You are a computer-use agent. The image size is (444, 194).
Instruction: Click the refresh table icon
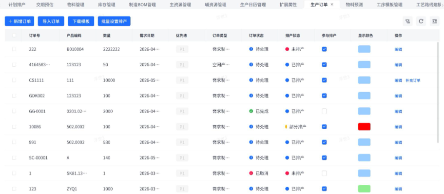click(421, 21)
